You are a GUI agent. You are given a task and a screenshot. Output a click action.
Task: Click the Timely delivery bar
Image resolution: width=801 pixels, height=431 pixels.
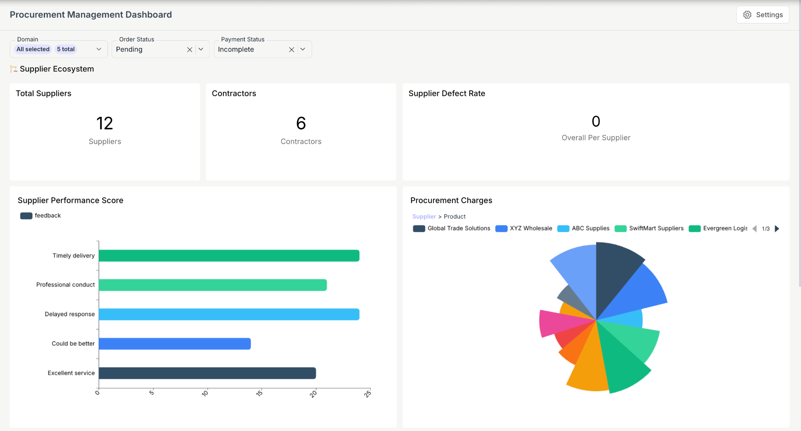point(229,256)
